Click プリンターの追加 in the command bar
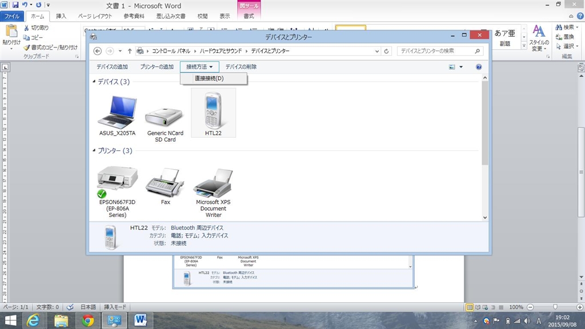The width and height of the screenshot is (585, 329). point(157,67)
